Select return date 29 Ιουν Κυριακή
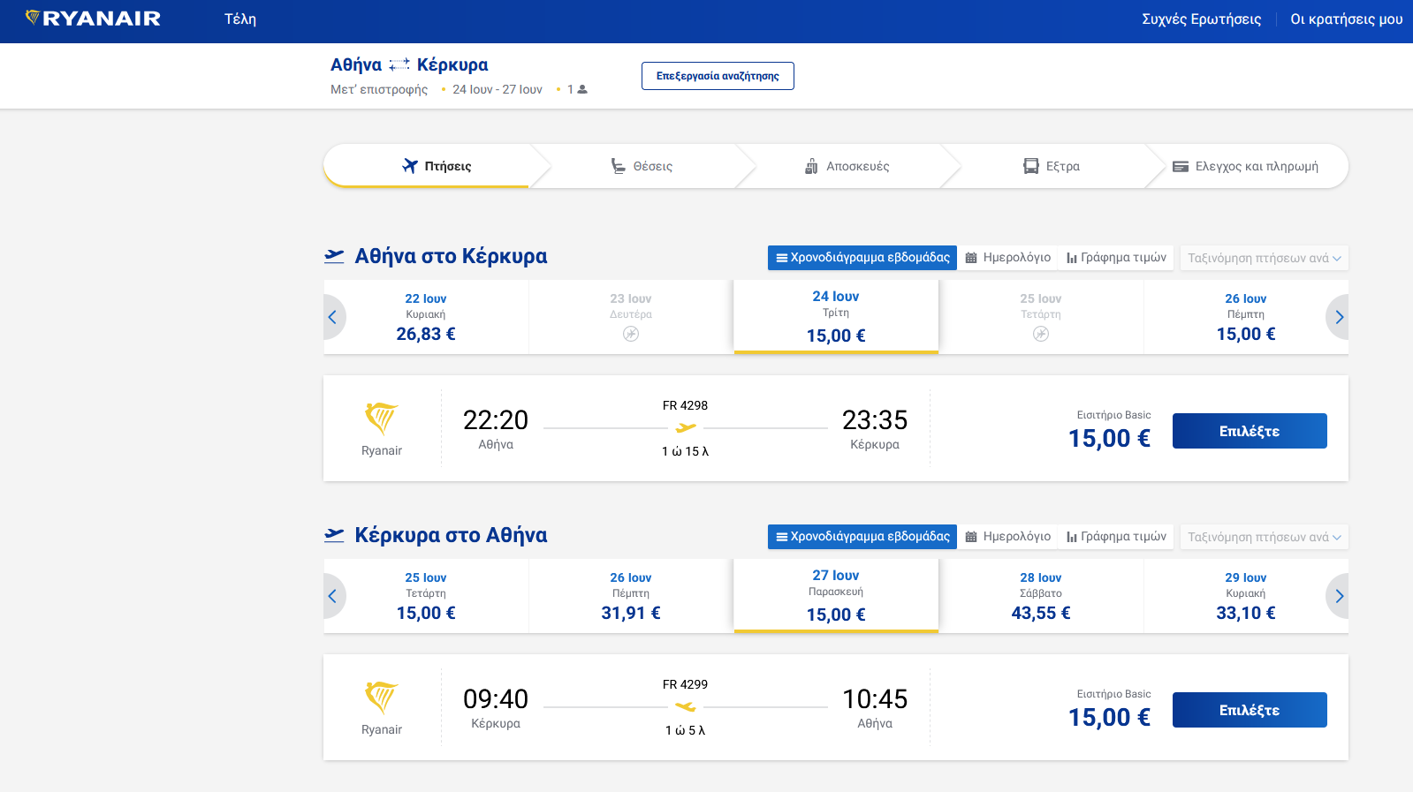1413x792 pixels. (1245, 596)
